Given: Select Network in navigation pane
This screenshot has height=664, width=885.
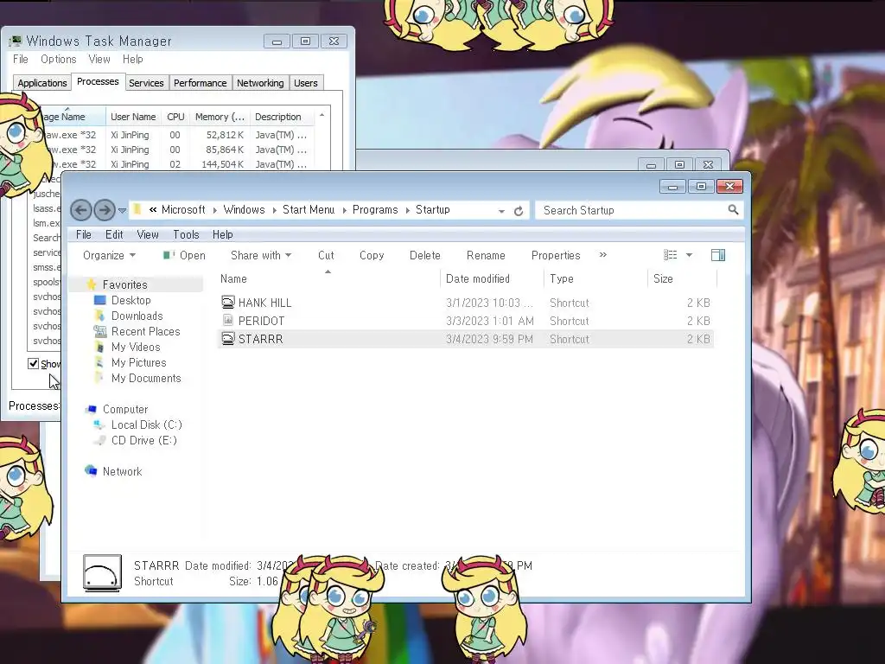Looking at the screenshot, I should [x=122, y=471].
